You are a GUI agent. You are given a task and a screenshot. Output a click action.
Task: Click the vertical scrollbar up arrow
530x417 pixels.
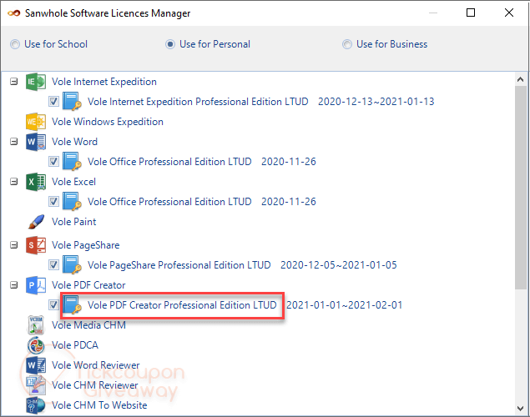[521, 79]
